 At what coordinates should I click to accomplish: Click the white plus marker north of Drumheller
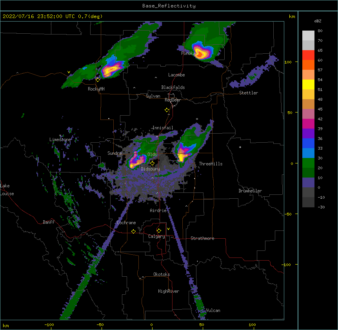[x=240, y=147]
